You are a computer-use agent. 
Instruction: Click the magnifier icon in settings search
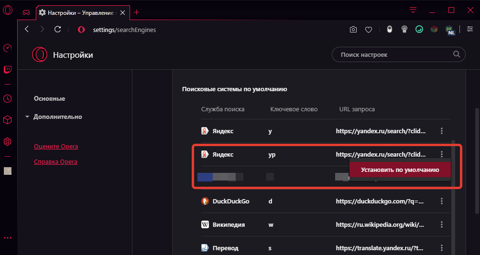[x=457, y=54]
